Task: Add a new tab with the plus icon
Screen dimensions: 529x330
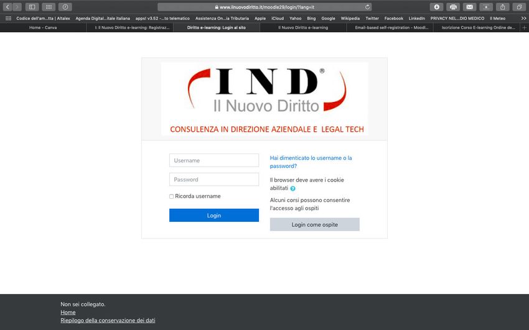Action: (524, 27)
